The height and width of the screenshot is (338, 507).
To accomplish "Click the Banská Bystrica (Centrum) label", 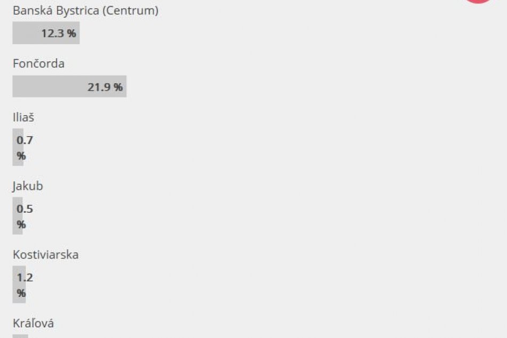I will tap(85, 11).
